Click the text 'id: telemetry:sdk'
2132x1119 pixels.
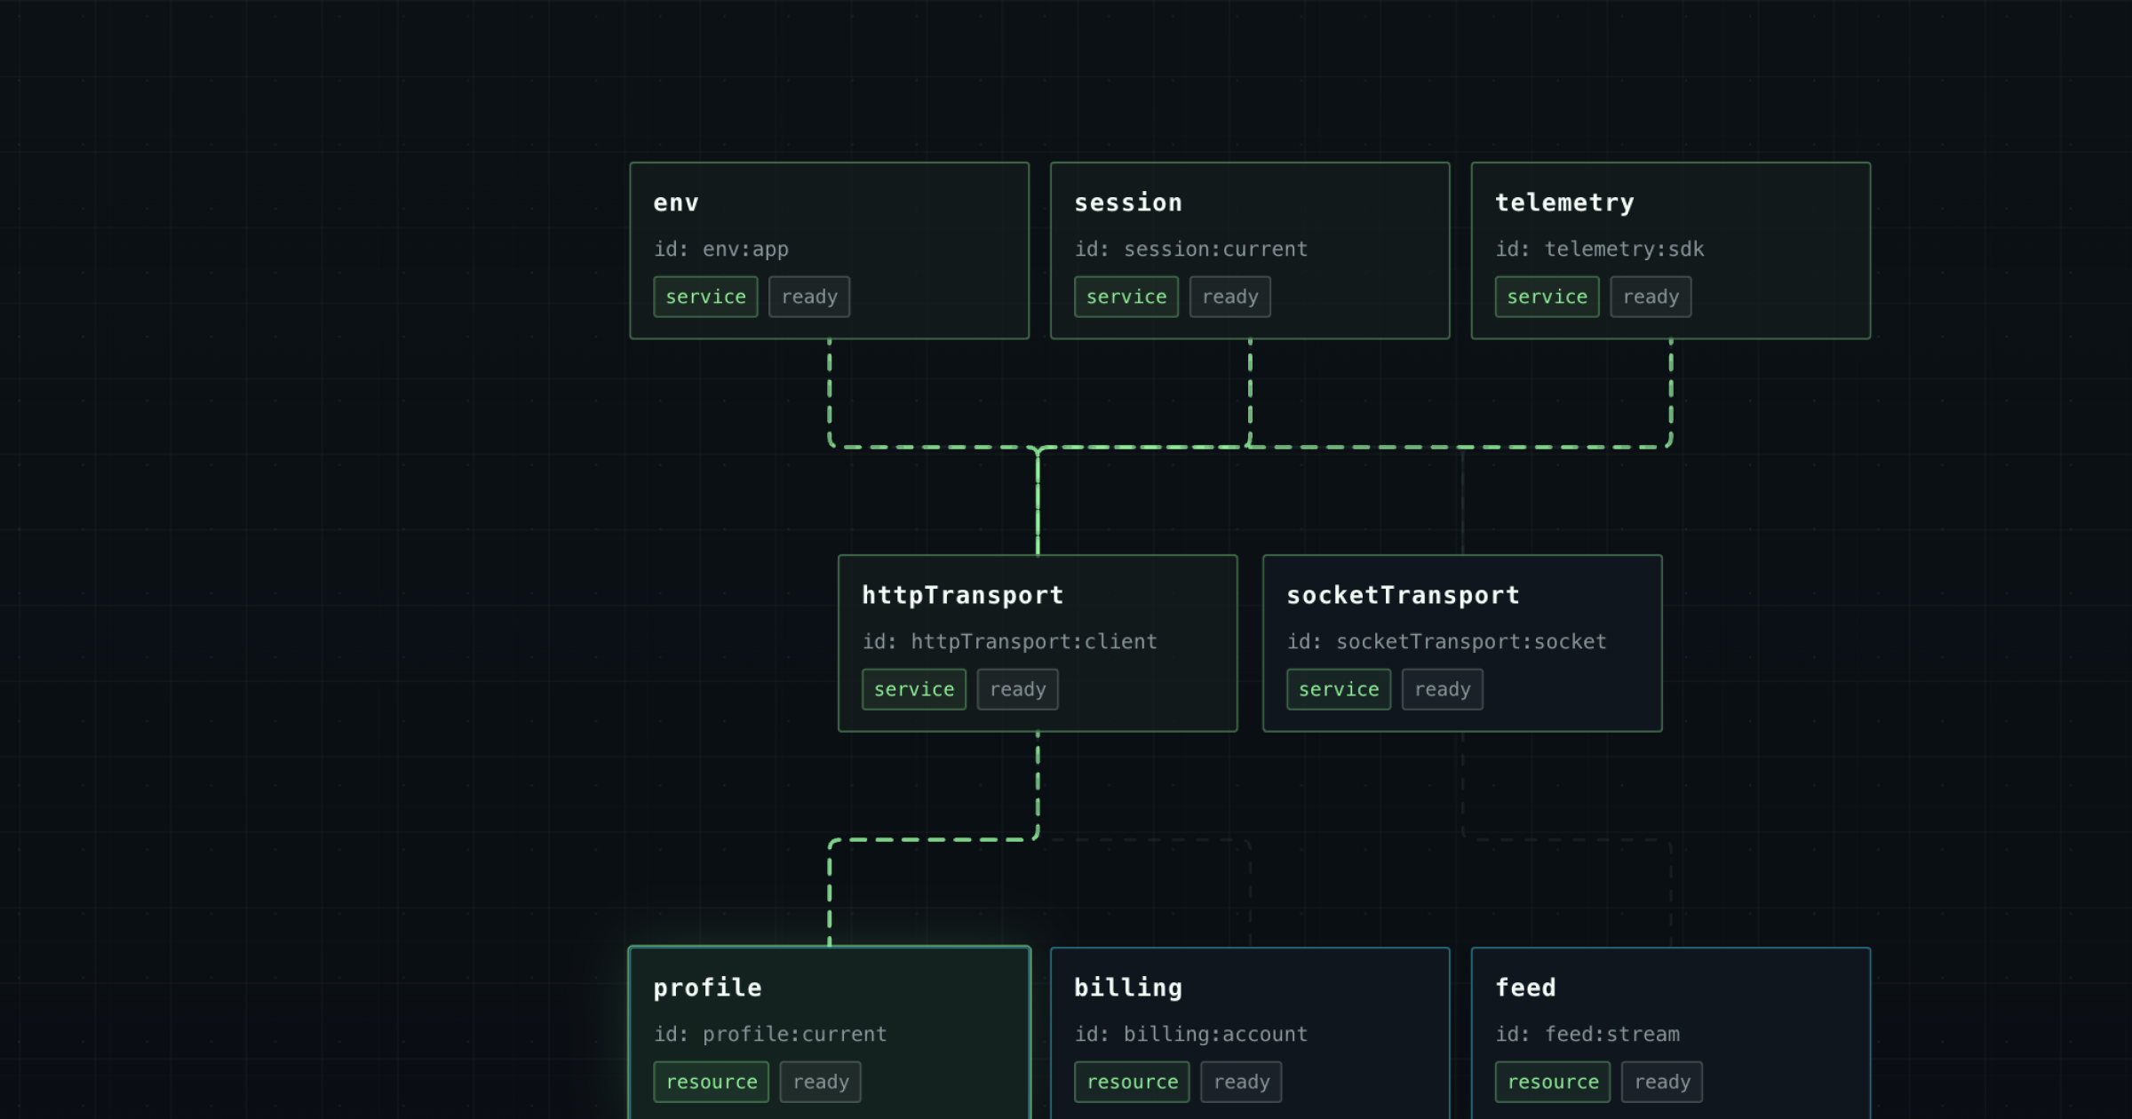click(x=1600, y=250)
